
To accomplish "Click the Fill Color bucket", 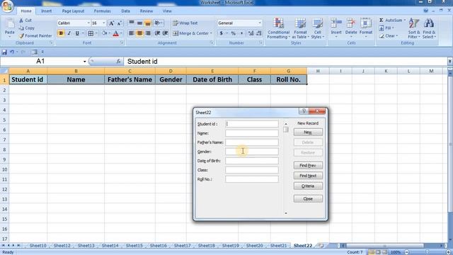I will [104, 33].
